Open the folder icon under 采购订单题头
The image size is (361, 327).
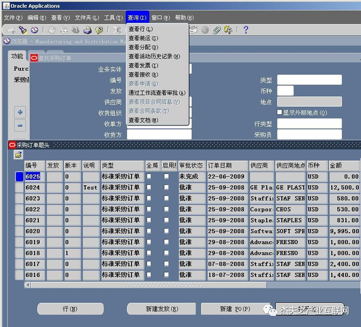18,155
